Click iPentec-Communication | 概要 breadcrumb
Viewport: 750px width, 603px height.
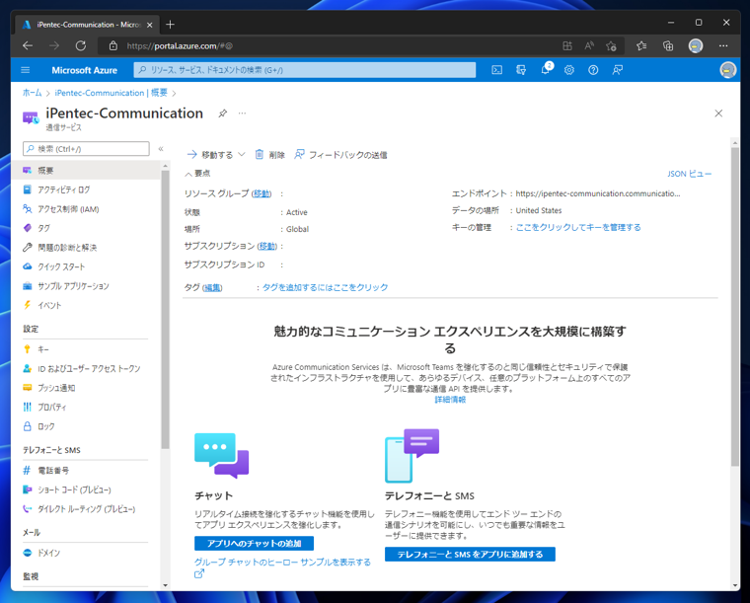111,93
